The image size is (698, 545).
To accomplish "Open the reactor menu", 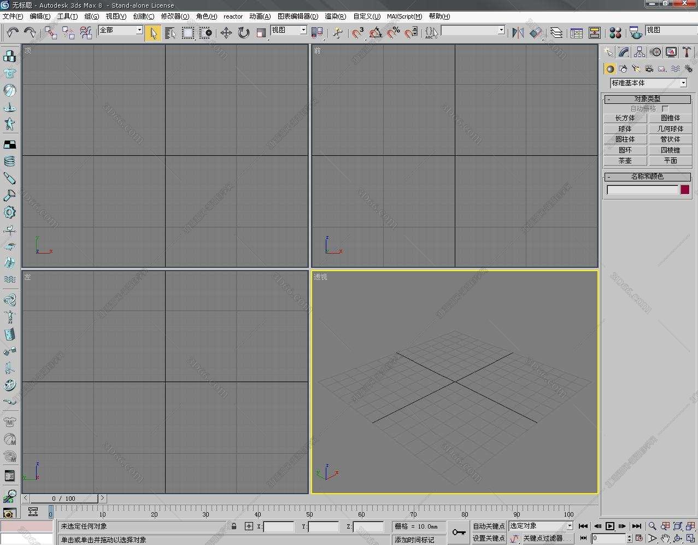I will click(233, 16).
